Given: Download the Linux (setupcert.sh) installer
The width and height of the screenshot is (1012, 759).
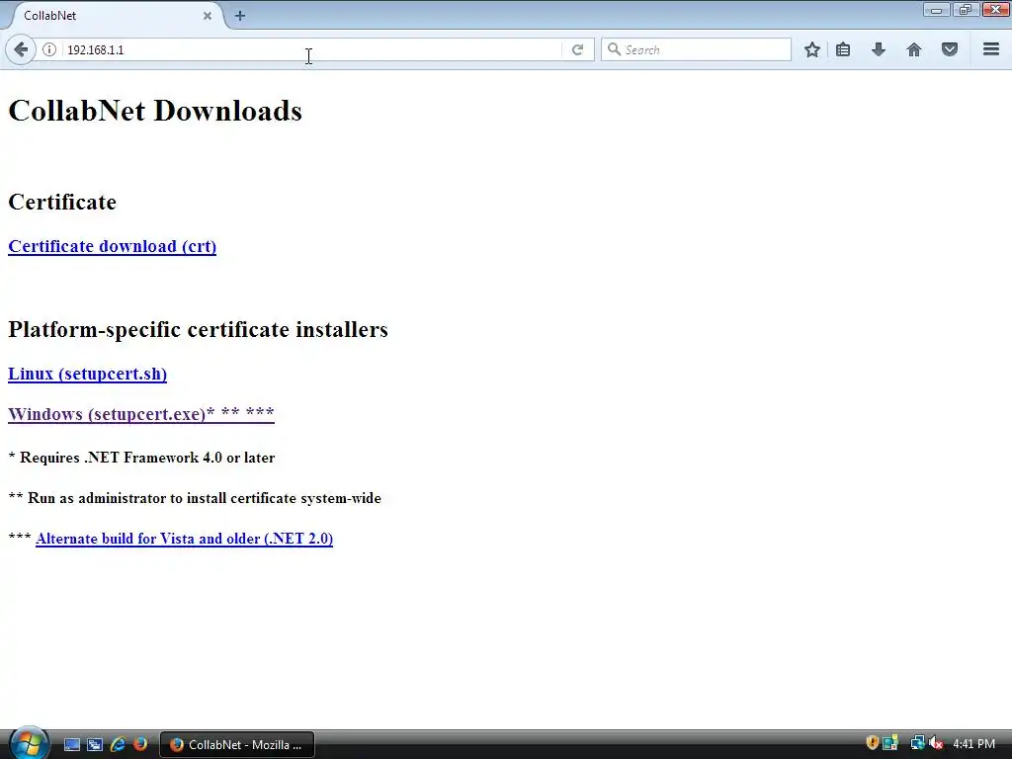Looking at the screenshot, I should pos(87,375).
